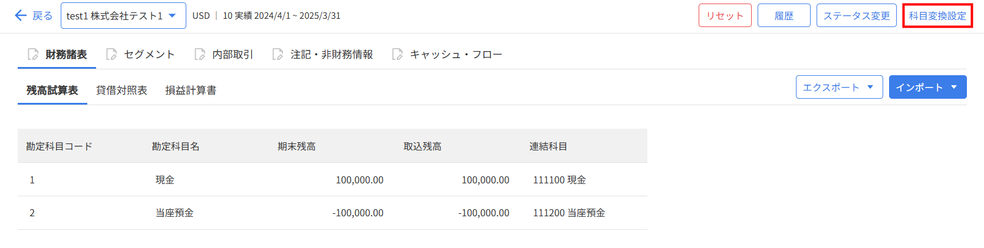The height and width of the screenshot is (248, 984).
Task: Click the back arrow icon
Action: 21,15
